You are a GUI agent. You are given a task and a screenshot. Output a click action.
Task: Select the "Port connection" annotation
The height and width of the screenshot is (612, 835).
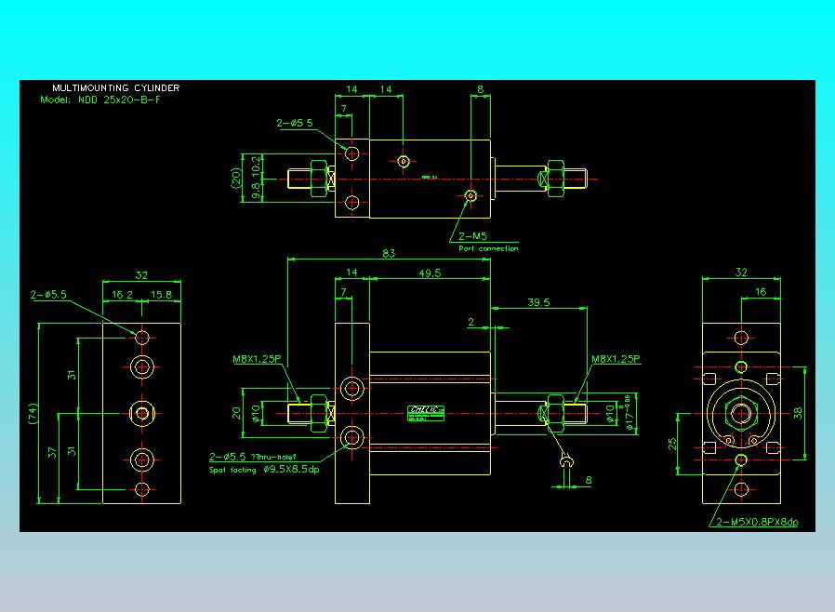(488, 248)
